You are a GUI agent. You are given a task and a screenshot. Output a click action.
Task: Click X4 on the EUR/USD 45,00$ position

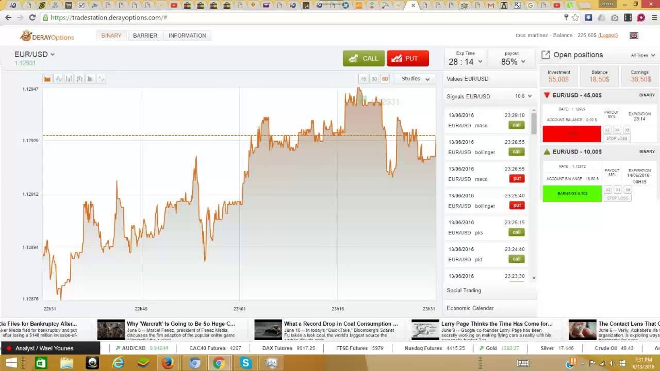[x=617, y=130]
